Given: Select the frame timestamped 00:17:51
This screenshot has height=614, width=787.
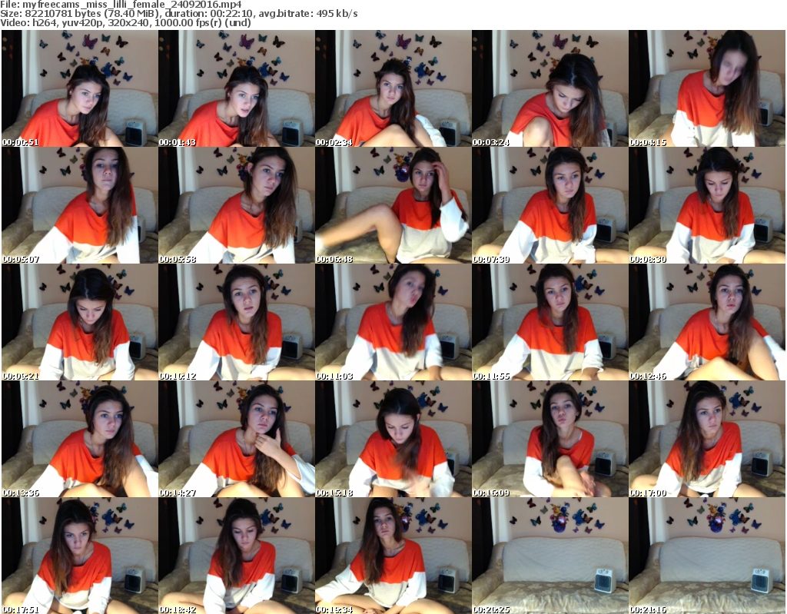Looking at the screenshot, I should point(79,556).
